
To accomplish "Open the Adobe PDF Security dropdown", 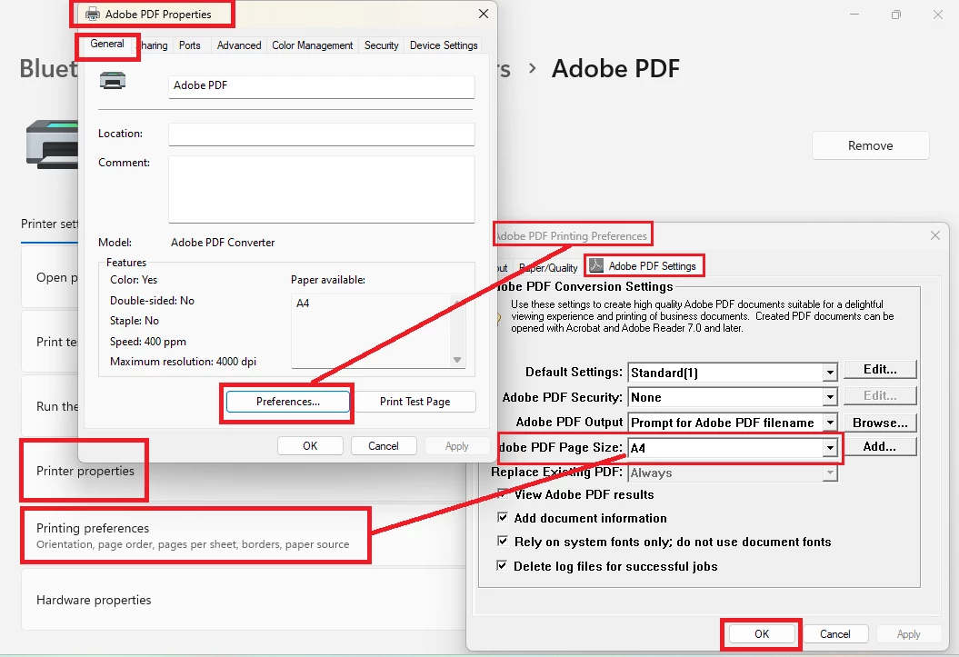I will 829,397.
